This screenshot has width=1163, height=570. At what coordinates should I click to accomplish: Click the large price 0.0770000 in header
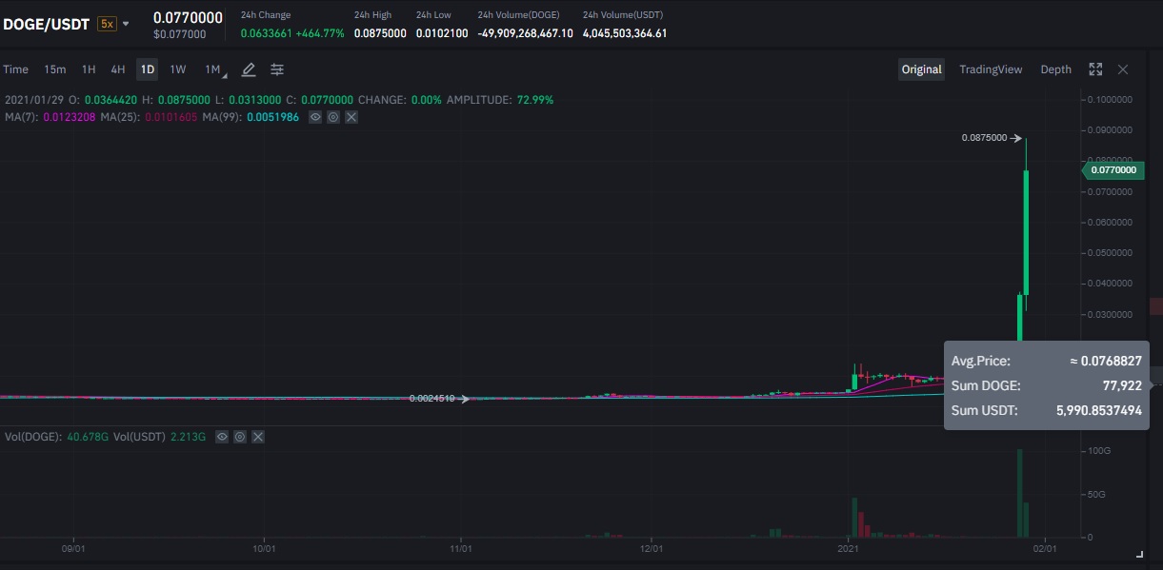[x=189, y=17]
